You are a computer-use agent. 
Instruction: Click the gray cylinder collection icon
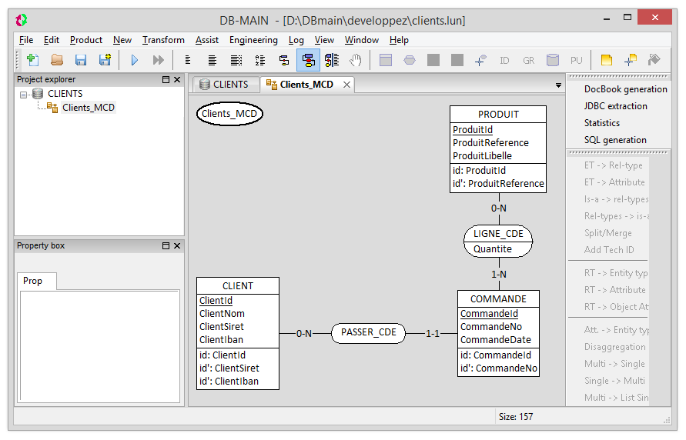tap(553, 60)
